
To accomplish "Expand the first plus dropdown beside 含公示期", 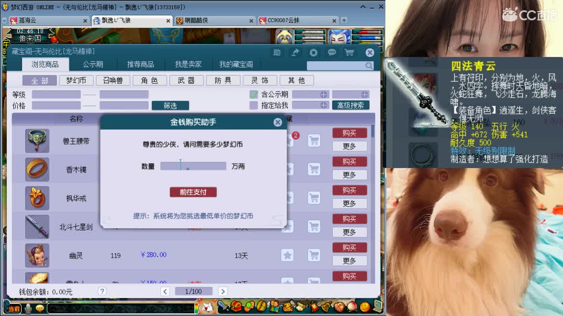I will click(324, 94).
